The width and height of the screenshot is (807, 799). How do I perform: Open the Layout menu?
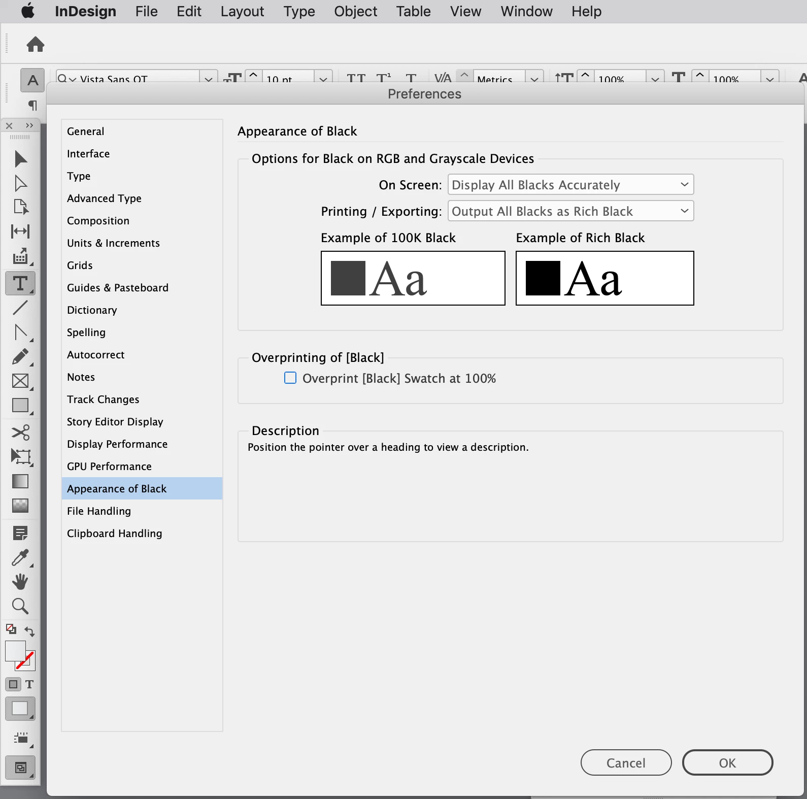[242, 11]
